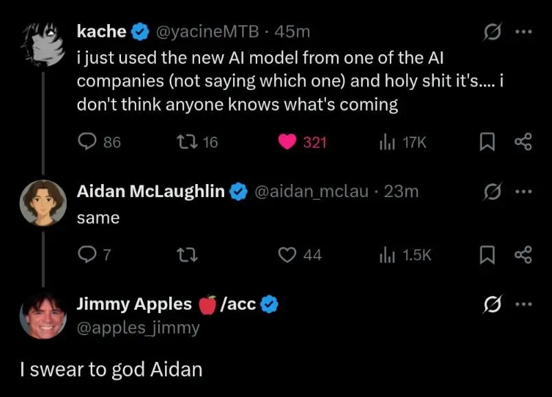552x397 pixels.
Task: View analytics for kache's 17K-view tweet
Action: point(386,142)
